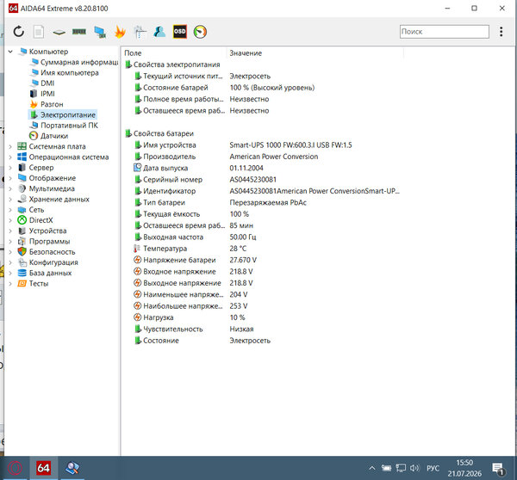Expand the Сеть tree node
This screenshot has width=517, height=480.
[x=10, y=210]
